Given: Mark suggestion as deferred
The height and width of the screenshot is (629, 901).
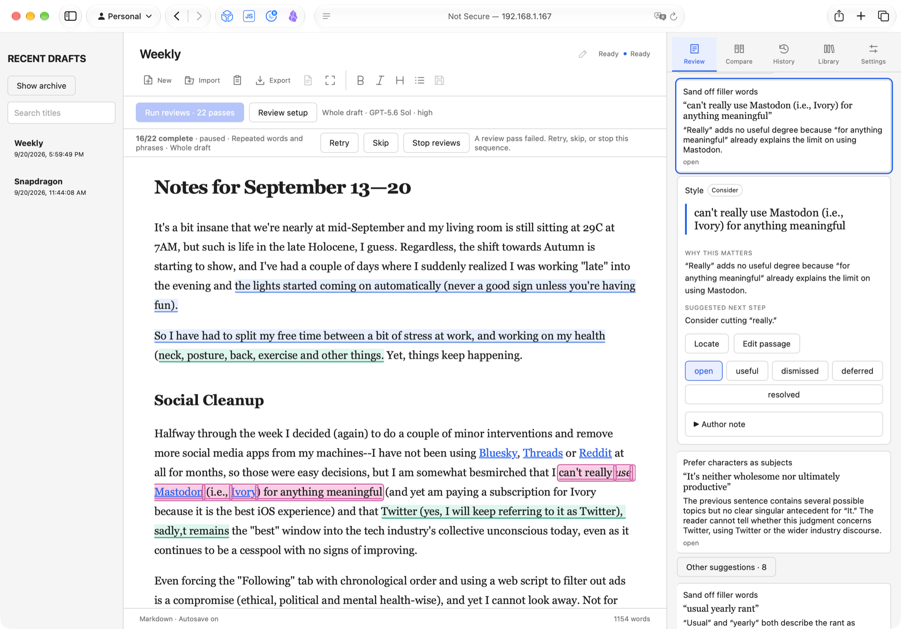Looking at the screenshot, I should click(857, 371).
